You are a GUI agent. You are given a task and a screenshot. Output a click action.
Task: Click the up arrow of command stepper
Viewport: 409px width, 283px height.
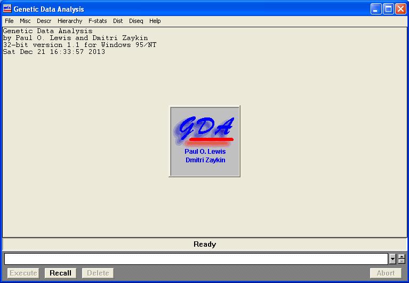402,256
